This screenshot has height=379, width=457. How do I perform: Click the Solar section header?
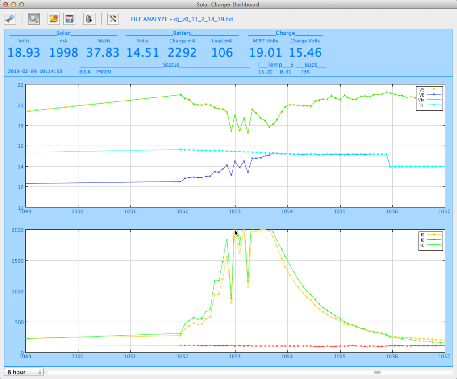63,33
